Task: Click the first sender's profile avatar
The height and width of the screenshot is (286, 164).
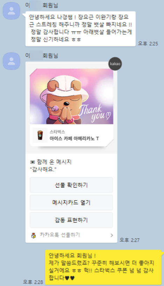Action: tap(11, 11)
